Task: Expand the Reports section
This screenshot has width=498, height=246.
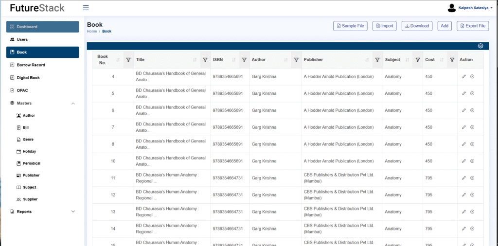Action: tap(73, 211)
